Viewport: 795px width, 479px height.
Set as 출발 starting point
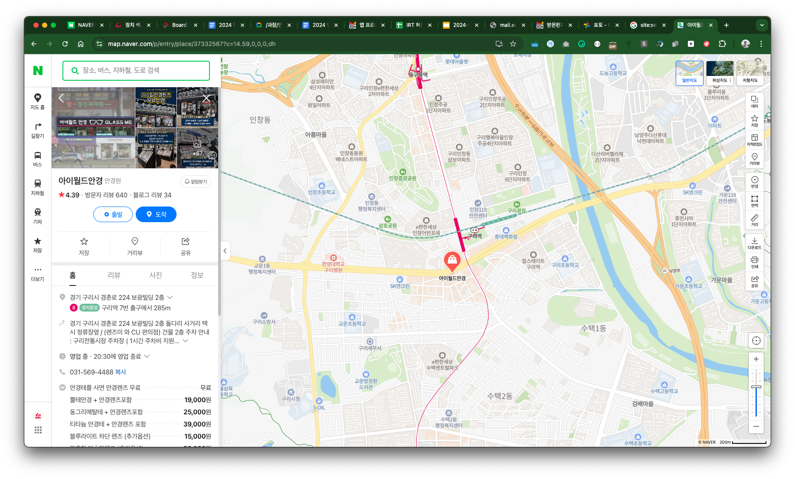(113, 214)
